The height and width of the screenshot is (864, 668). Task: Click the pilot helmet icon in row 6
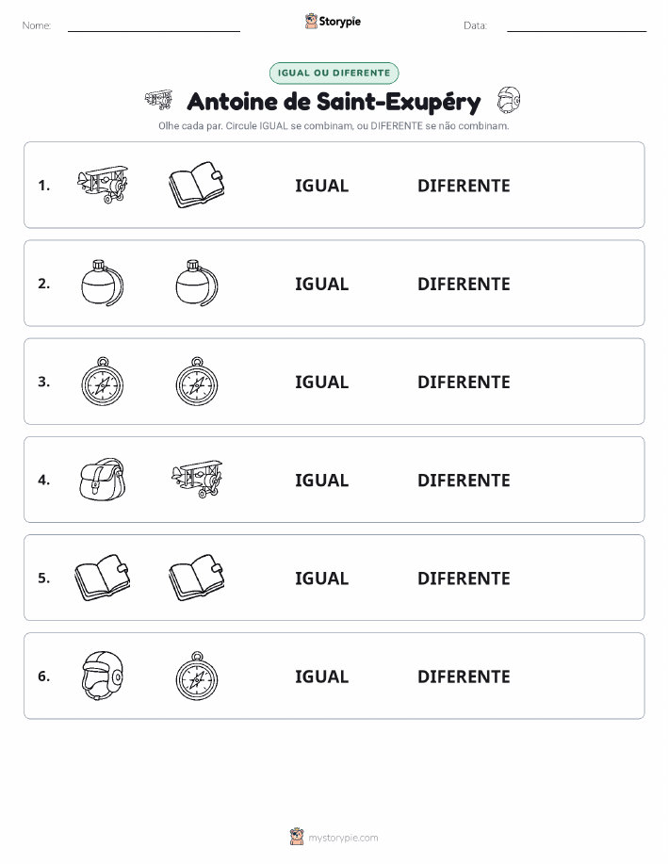[x=103, y=676]
